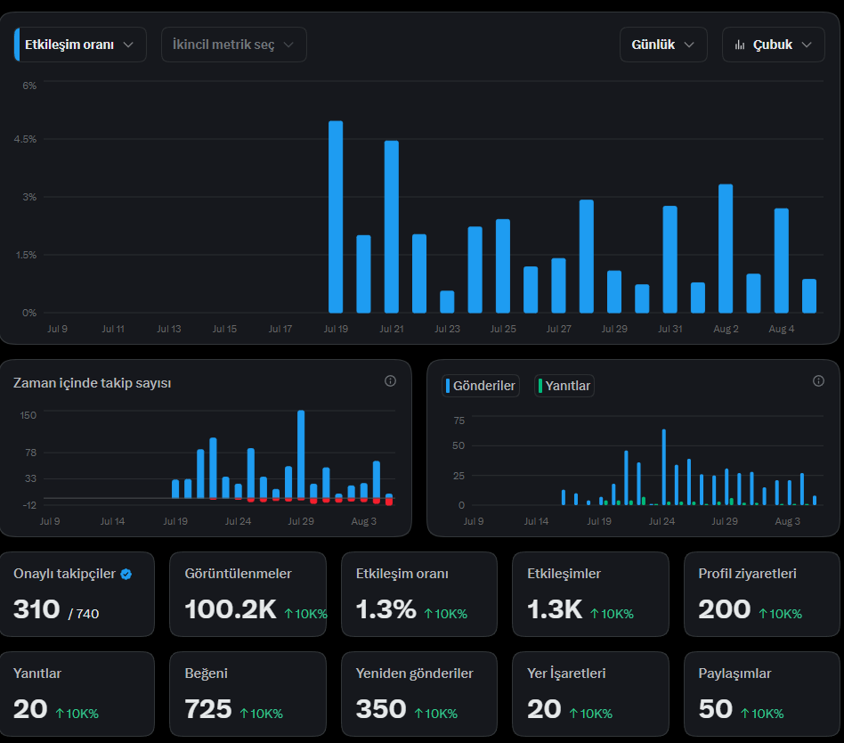This screenshot has width=844, height=743.
Task: Click the verified badge next to Onaylı takipçiler
Action: coord(126,575)
